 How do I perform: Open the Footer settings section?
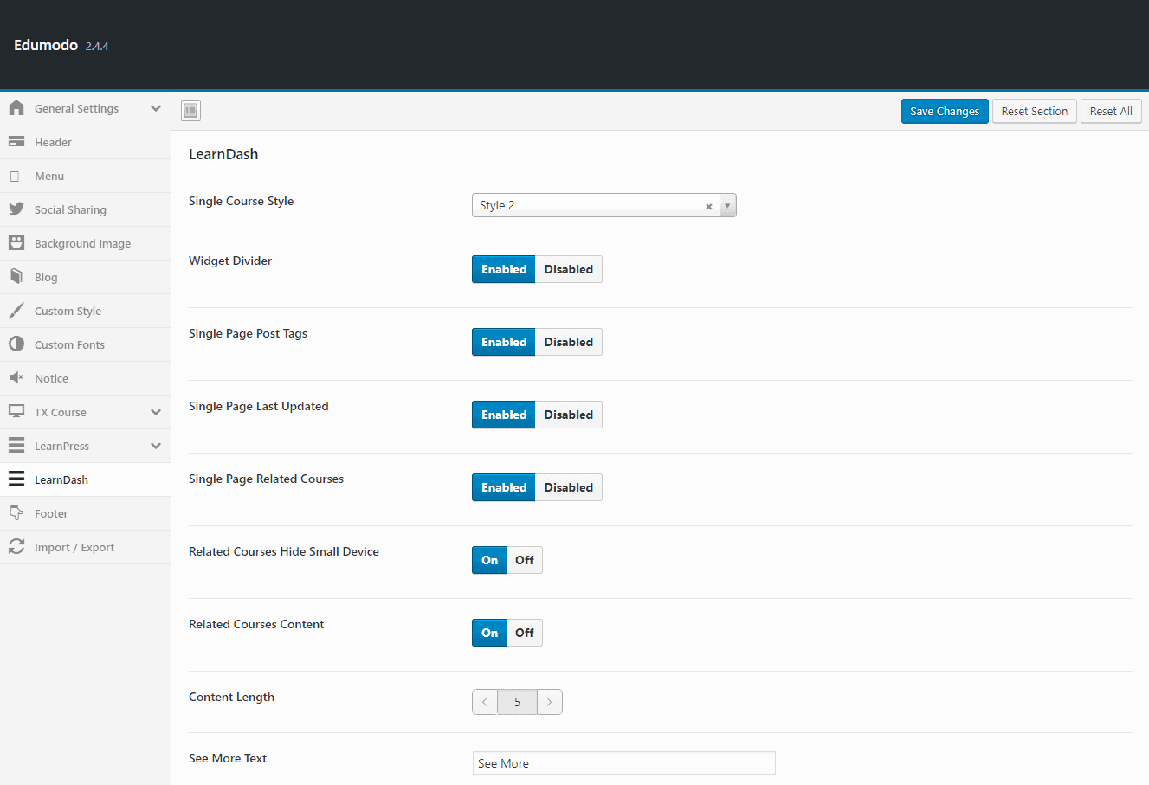pyautogui.click(x=51, y=513)
